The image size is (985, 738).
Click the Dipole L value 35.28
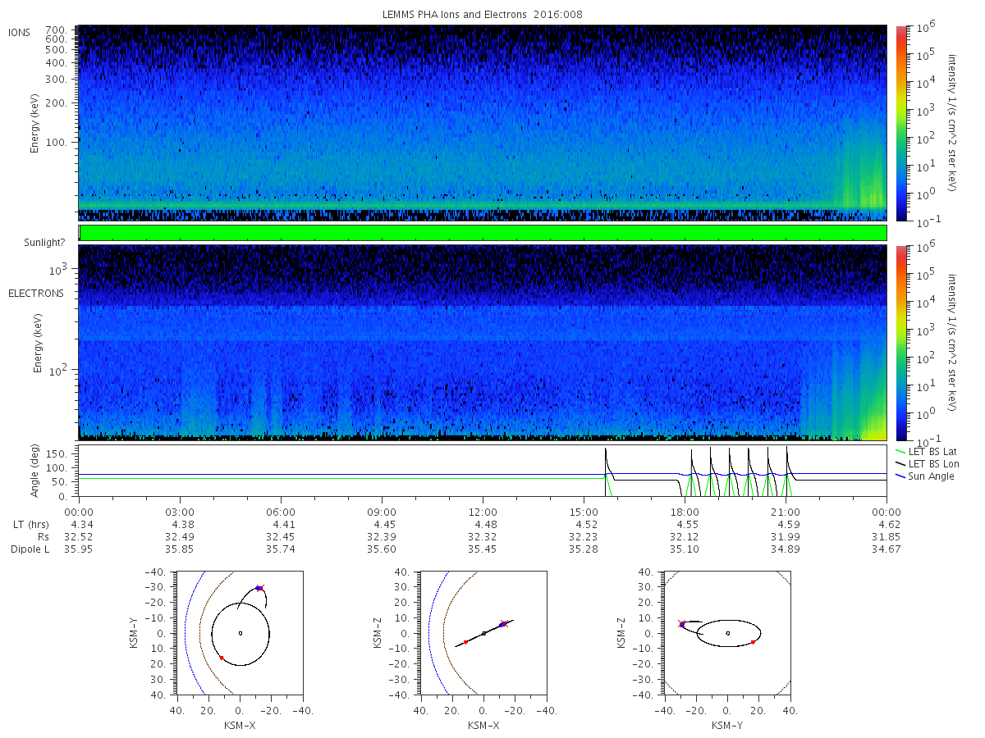click(584, 549)
